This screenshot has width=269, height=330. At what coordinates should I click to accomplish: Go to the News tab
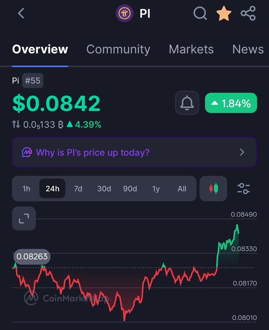click(x=248, y=49)
